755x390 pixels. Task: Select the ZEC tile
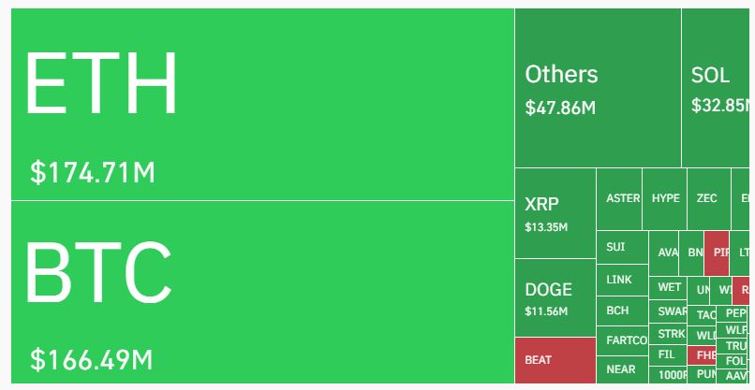click(706, 198)
